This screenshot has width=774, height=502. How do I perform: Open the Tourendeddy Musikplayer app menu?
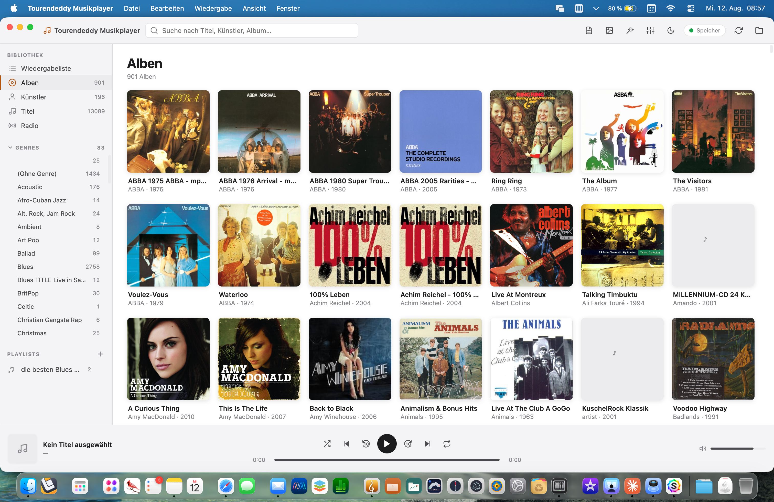click(70, 8)
